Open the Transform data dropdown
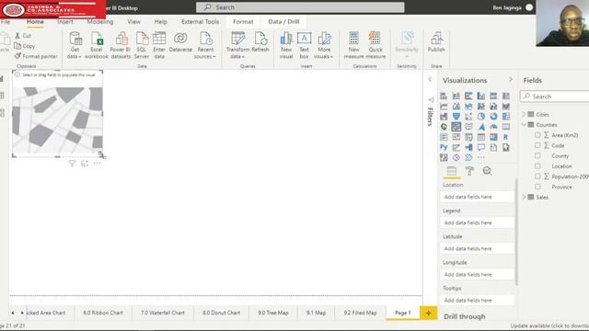The image size is (589, 331). tap(237, 53)
